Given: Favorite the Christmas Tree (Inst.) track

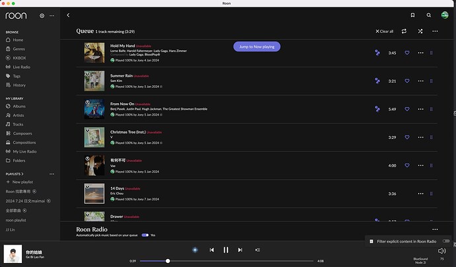Looking at the screenshot, I should click(x=407, y=137).
